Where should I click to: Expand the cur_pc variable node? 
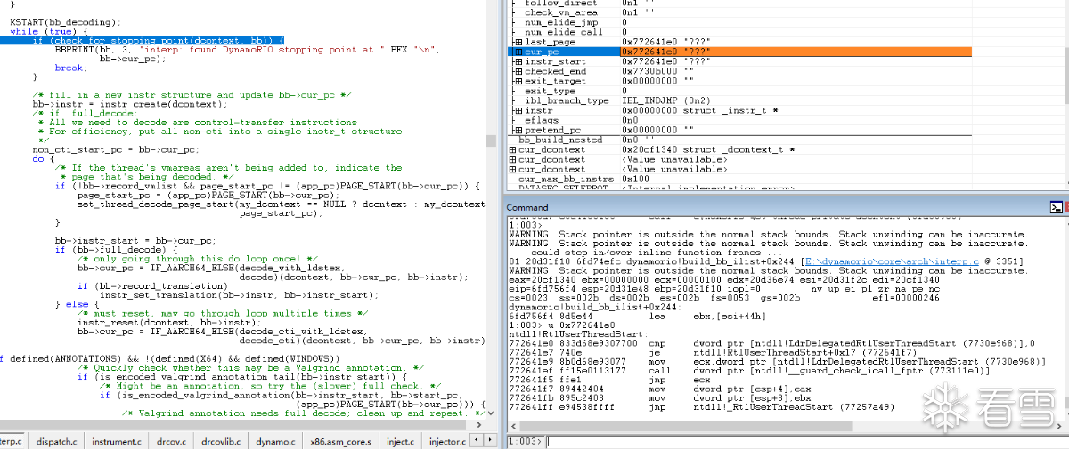(518, 52)
